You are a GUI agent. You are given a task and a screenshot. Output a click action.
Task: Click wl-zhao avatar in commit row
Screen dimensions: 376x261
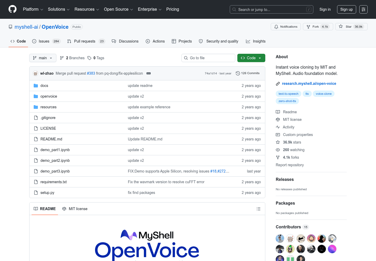[36, 73]
